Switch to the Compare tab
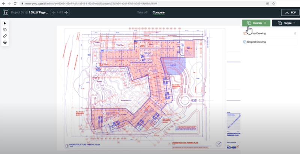Viewport: 300px width, 154px height. coord(158,12)
